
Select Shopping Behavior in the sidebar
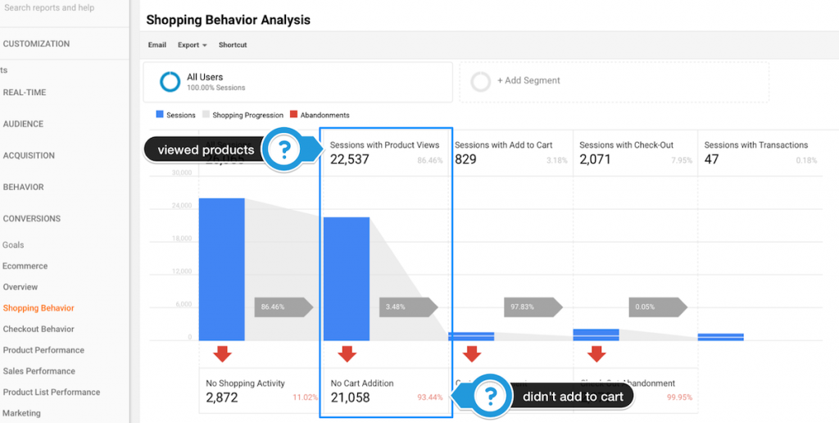point(39,308)
